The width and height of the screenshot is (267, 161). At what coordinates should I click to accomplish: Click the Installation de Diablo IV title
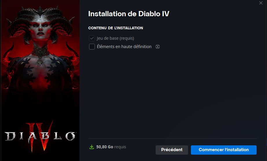pos(129,14)
